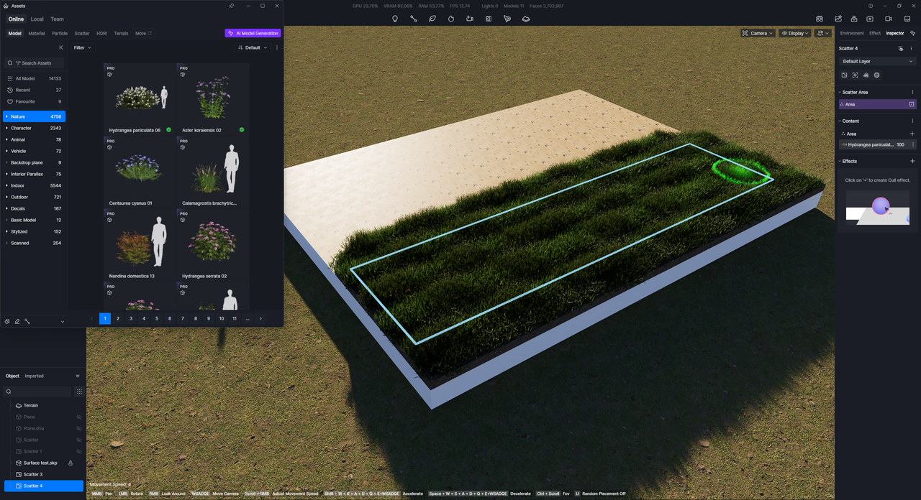This screenshot has height=500, width=921.
Task: Open the video render icon
Action: click(x=889, y=19)
